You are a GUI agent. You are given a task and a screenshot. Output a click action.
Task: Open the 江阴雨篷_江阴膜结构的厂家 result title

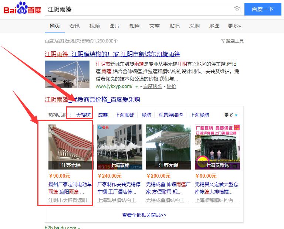112,54
